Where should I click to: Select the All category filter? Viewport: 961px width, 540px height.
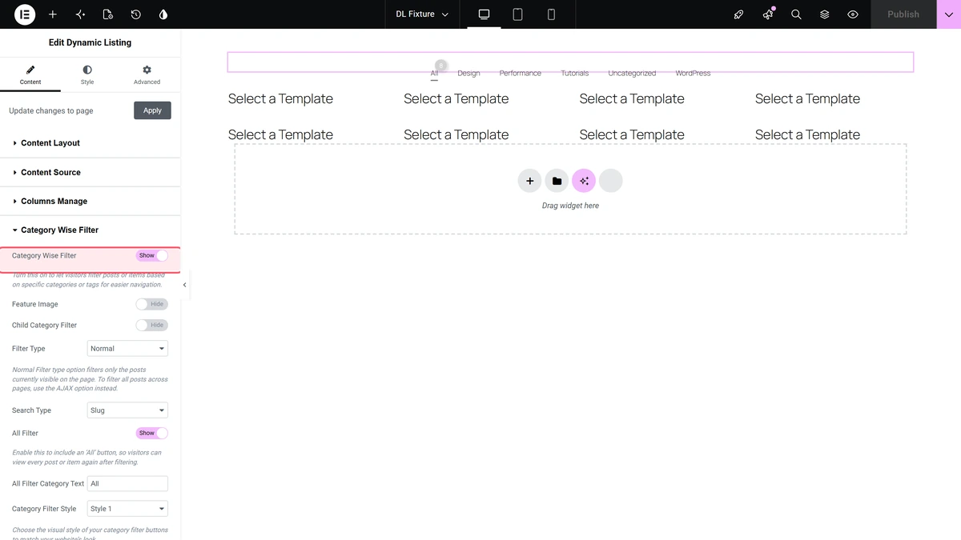(434, 73)
